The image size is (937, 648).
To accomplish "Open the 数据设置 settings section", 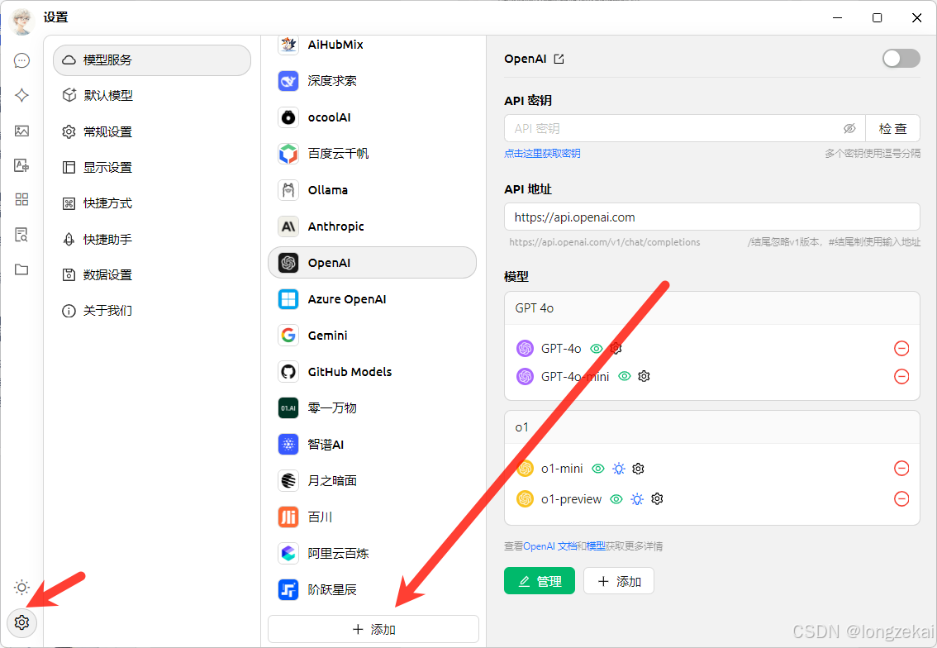I will pos(152,275).
